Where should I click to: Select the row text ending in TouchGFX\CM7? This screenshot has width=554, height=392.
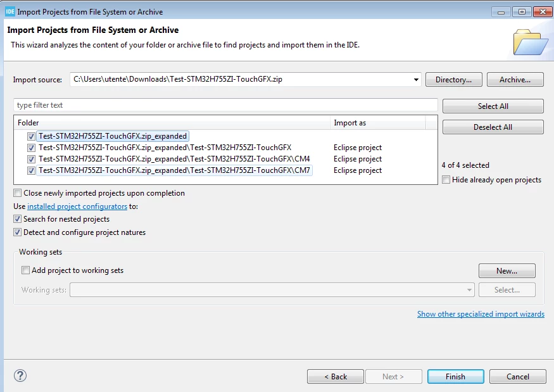pyautogui.click(x=174, y=170)
